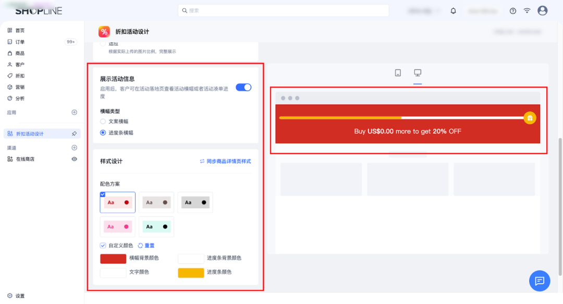The height and width of the screenshot is (304, 563).
Task: Click the 样式设计 section heading
Action: click(x=112, y=161)
